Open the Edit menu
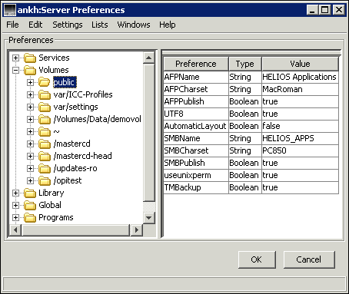Image resolution: width=349 pixels, height=294 pixels. tap(35, 25)
